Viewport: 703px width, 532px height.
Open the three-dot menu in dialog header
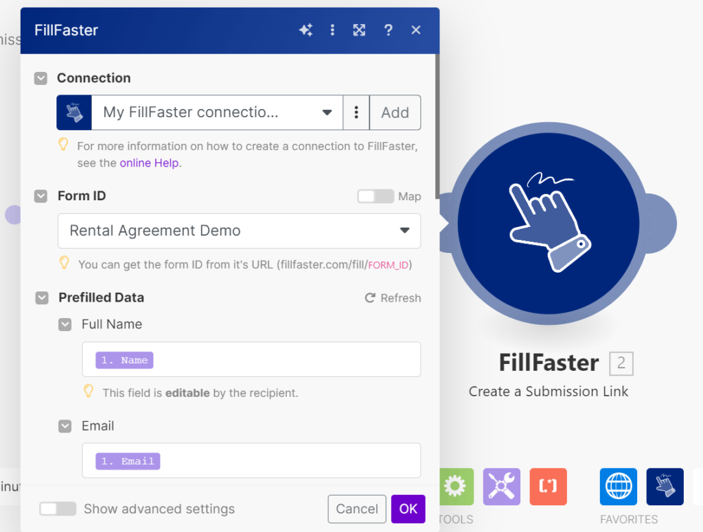point(332,30)
